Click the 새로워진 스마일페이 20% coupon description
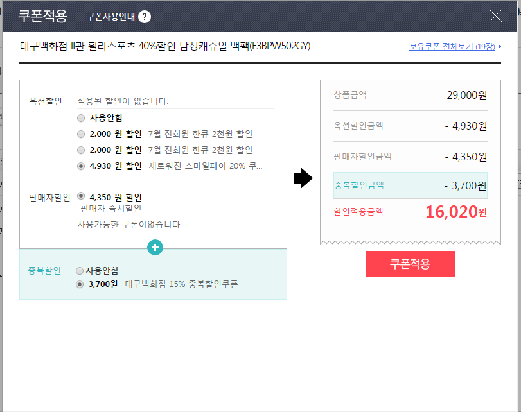 click(x=206, y=166)
